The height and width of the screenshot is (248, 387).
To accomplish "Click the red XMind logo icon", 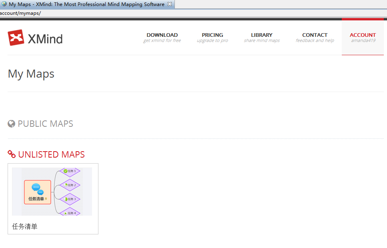I will pos(16,38).
